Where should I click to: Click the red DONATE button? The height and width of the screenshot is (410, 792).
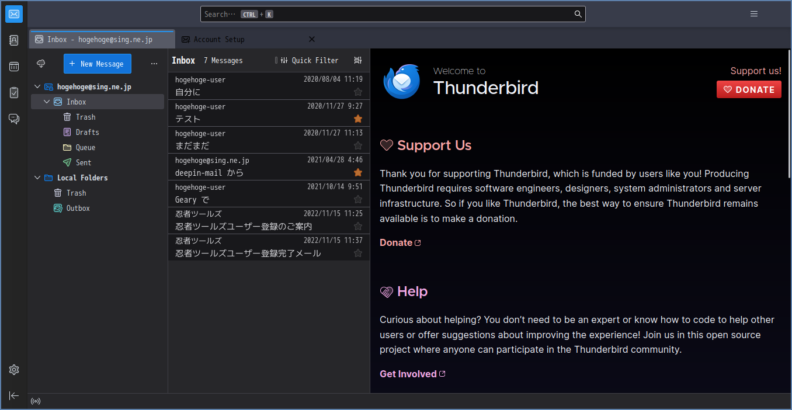749,89
